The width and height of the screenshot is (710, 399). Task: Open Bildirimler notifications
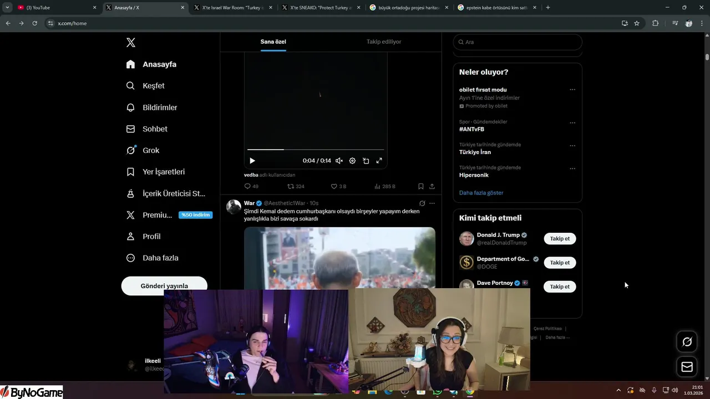[152, 108]
